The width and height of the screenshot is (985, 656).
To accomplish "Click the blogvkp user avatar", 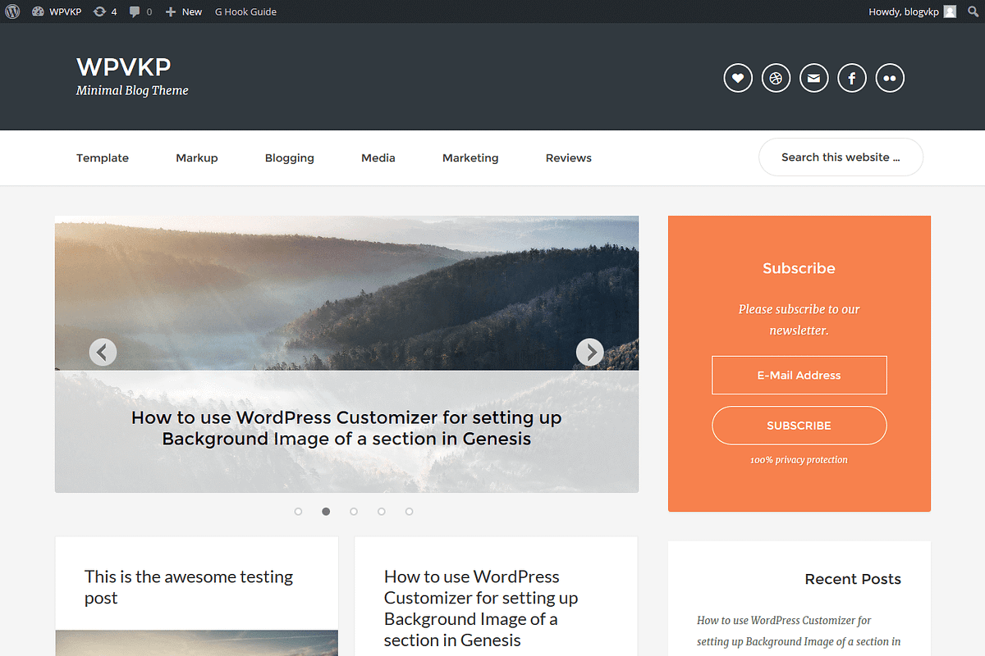I will click(950, 11).
